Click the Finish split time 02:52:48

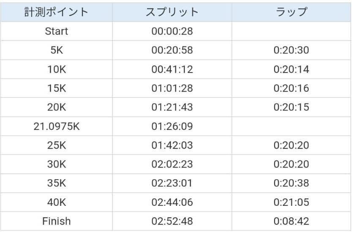[172, 221]
